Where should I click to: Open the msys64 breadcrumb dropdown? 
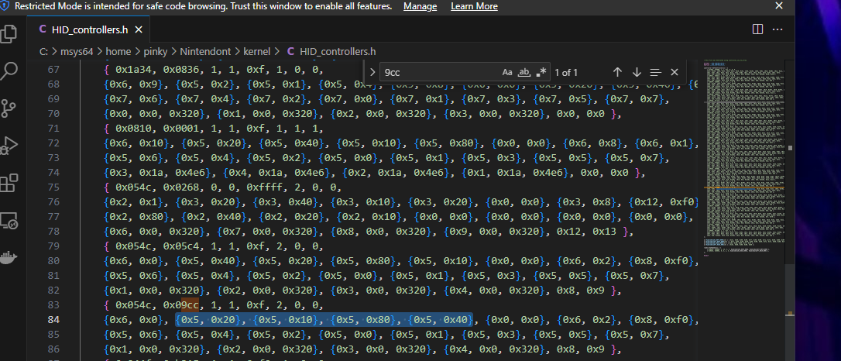[x=77, y=51]
